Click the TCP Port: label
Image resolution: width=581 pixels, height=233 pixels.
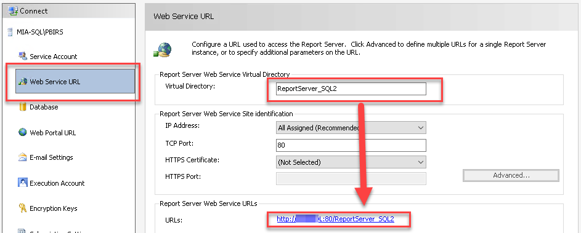pos(179,143)
